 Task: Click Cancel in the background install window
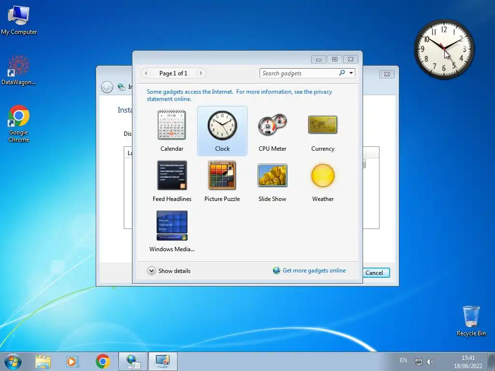pos(376,272)
